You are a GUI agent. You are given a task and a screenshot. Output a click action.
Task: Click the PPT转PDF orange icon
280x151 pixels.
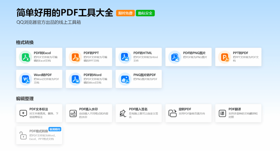point(225,57)
